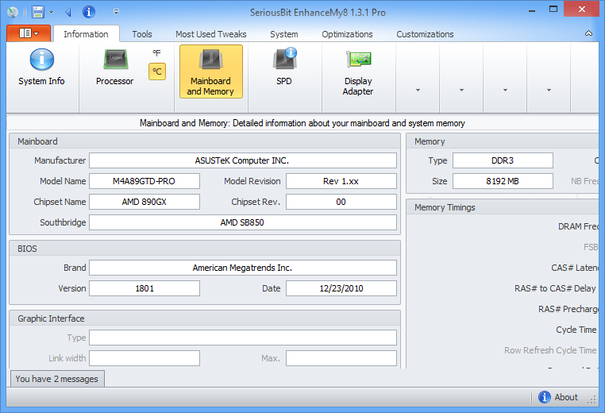The height and width of the screenshot is (413, 605).
Task: Click the Manufacturer field ASUSTeK Computer INC.
Action: [243, 160]
